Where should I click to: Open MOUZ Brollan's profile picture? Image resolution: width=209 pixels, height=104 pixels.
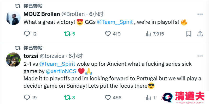pos(13,18)
